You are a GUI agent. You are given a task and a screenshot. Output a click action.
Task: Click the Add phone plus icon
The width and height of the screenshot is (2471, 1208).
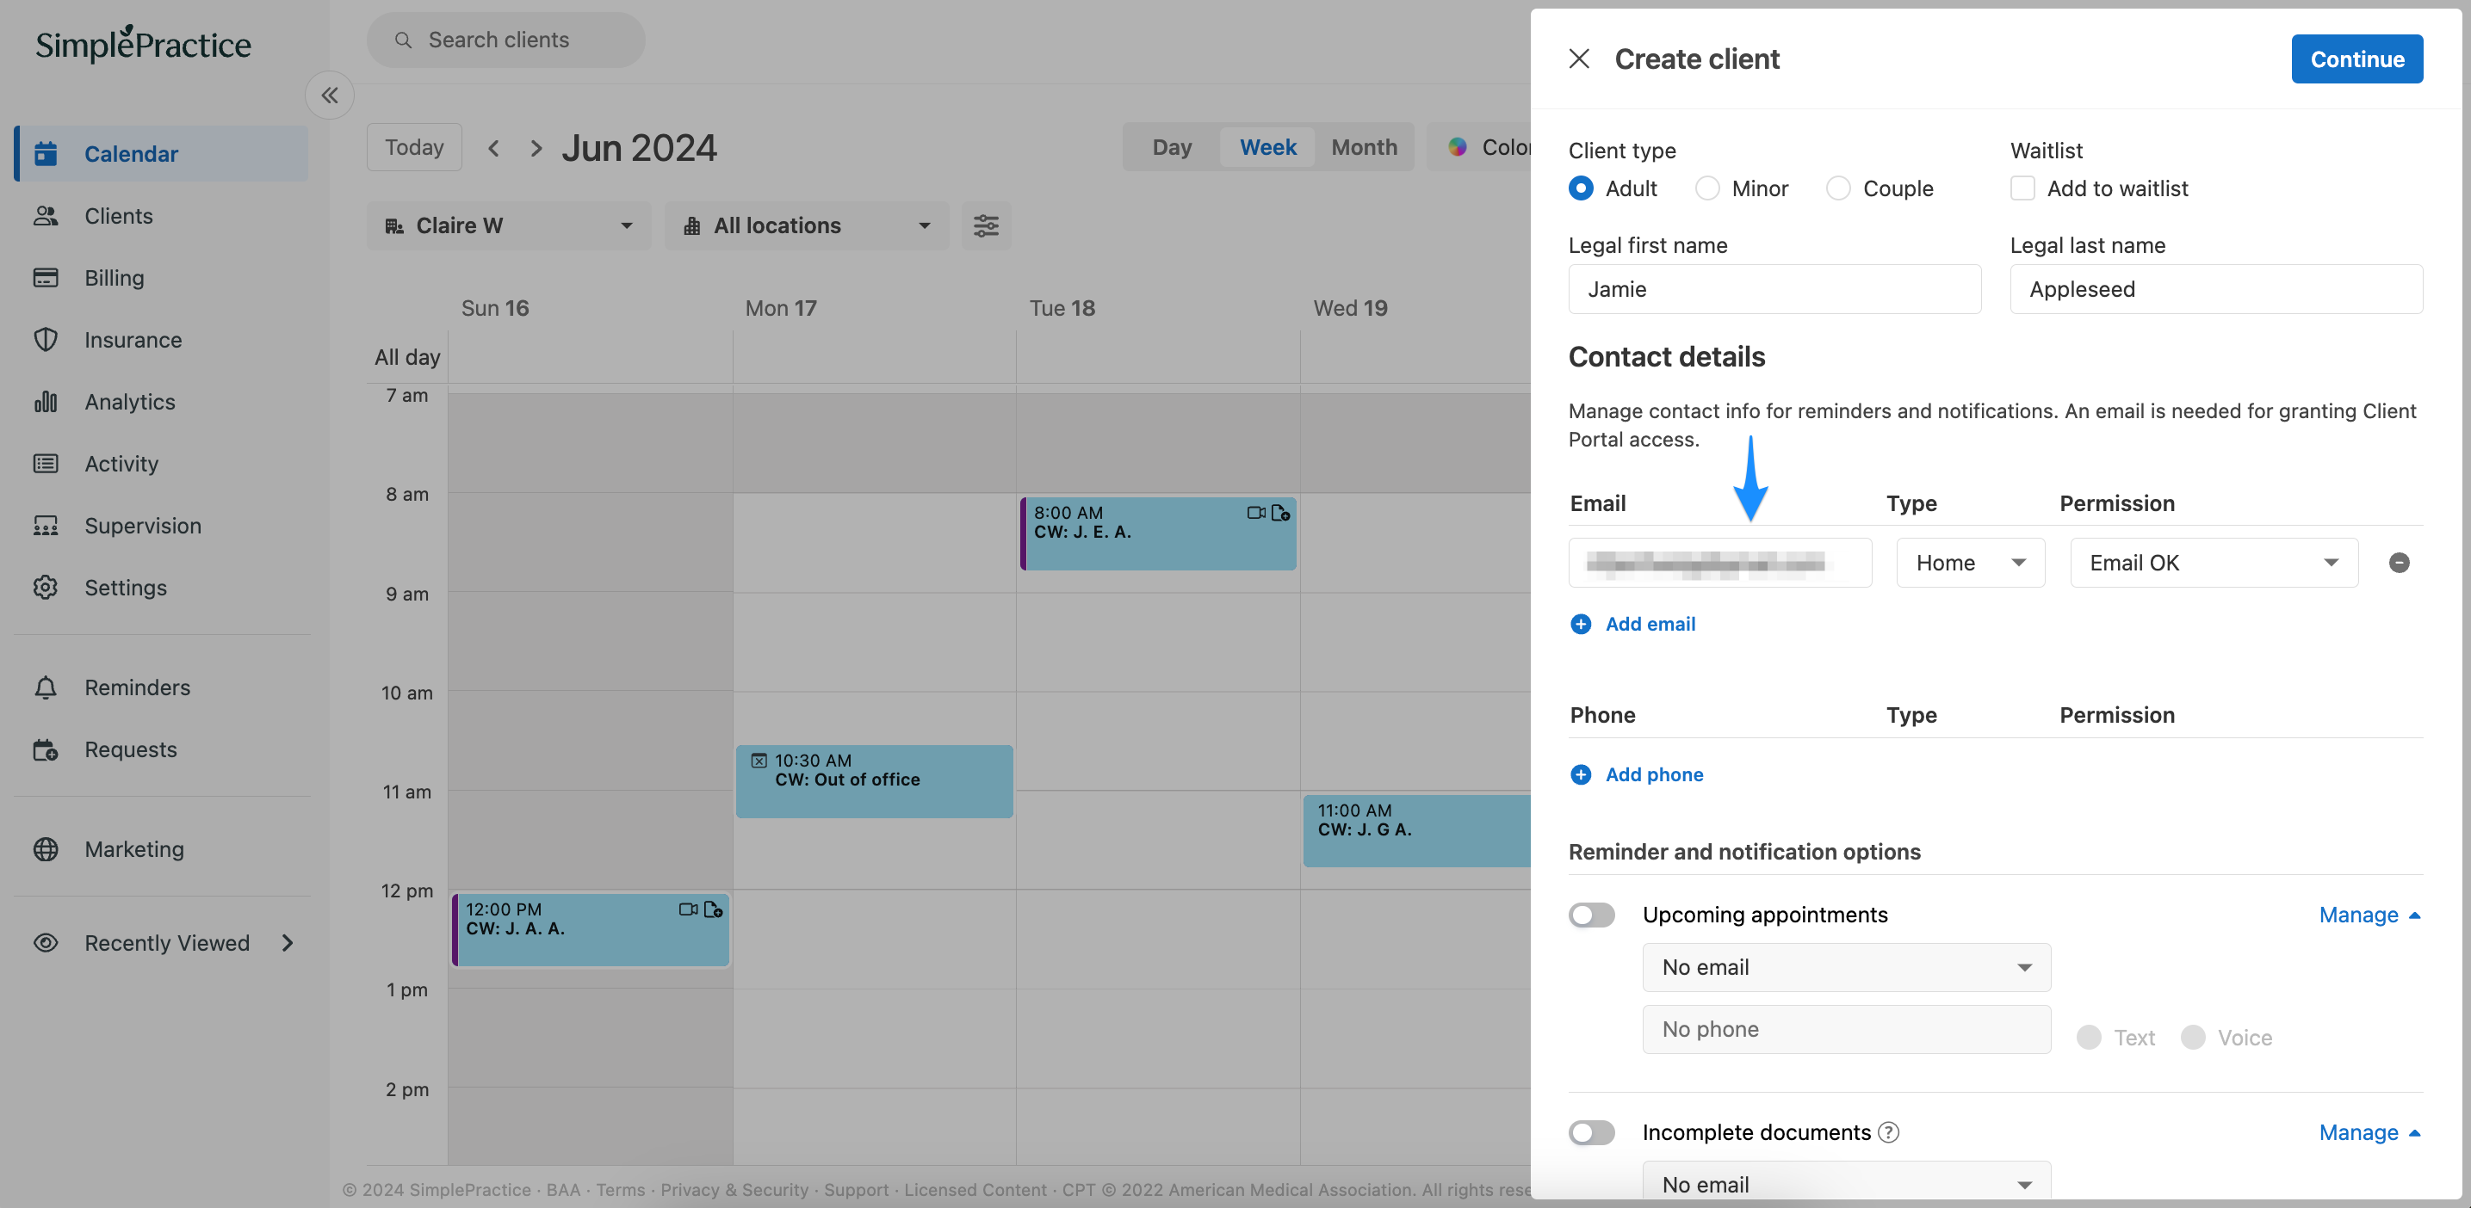coord(1580,774)
